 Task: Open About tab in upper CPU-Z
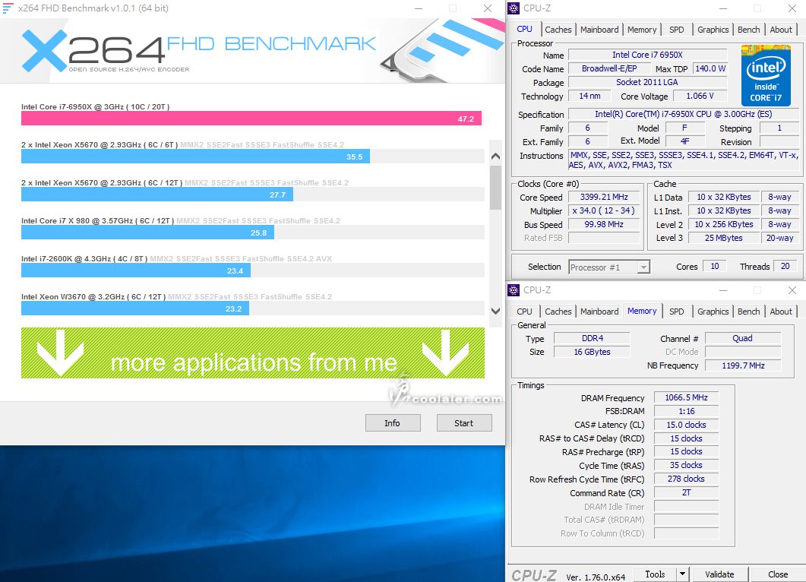(x=781, y=30)
